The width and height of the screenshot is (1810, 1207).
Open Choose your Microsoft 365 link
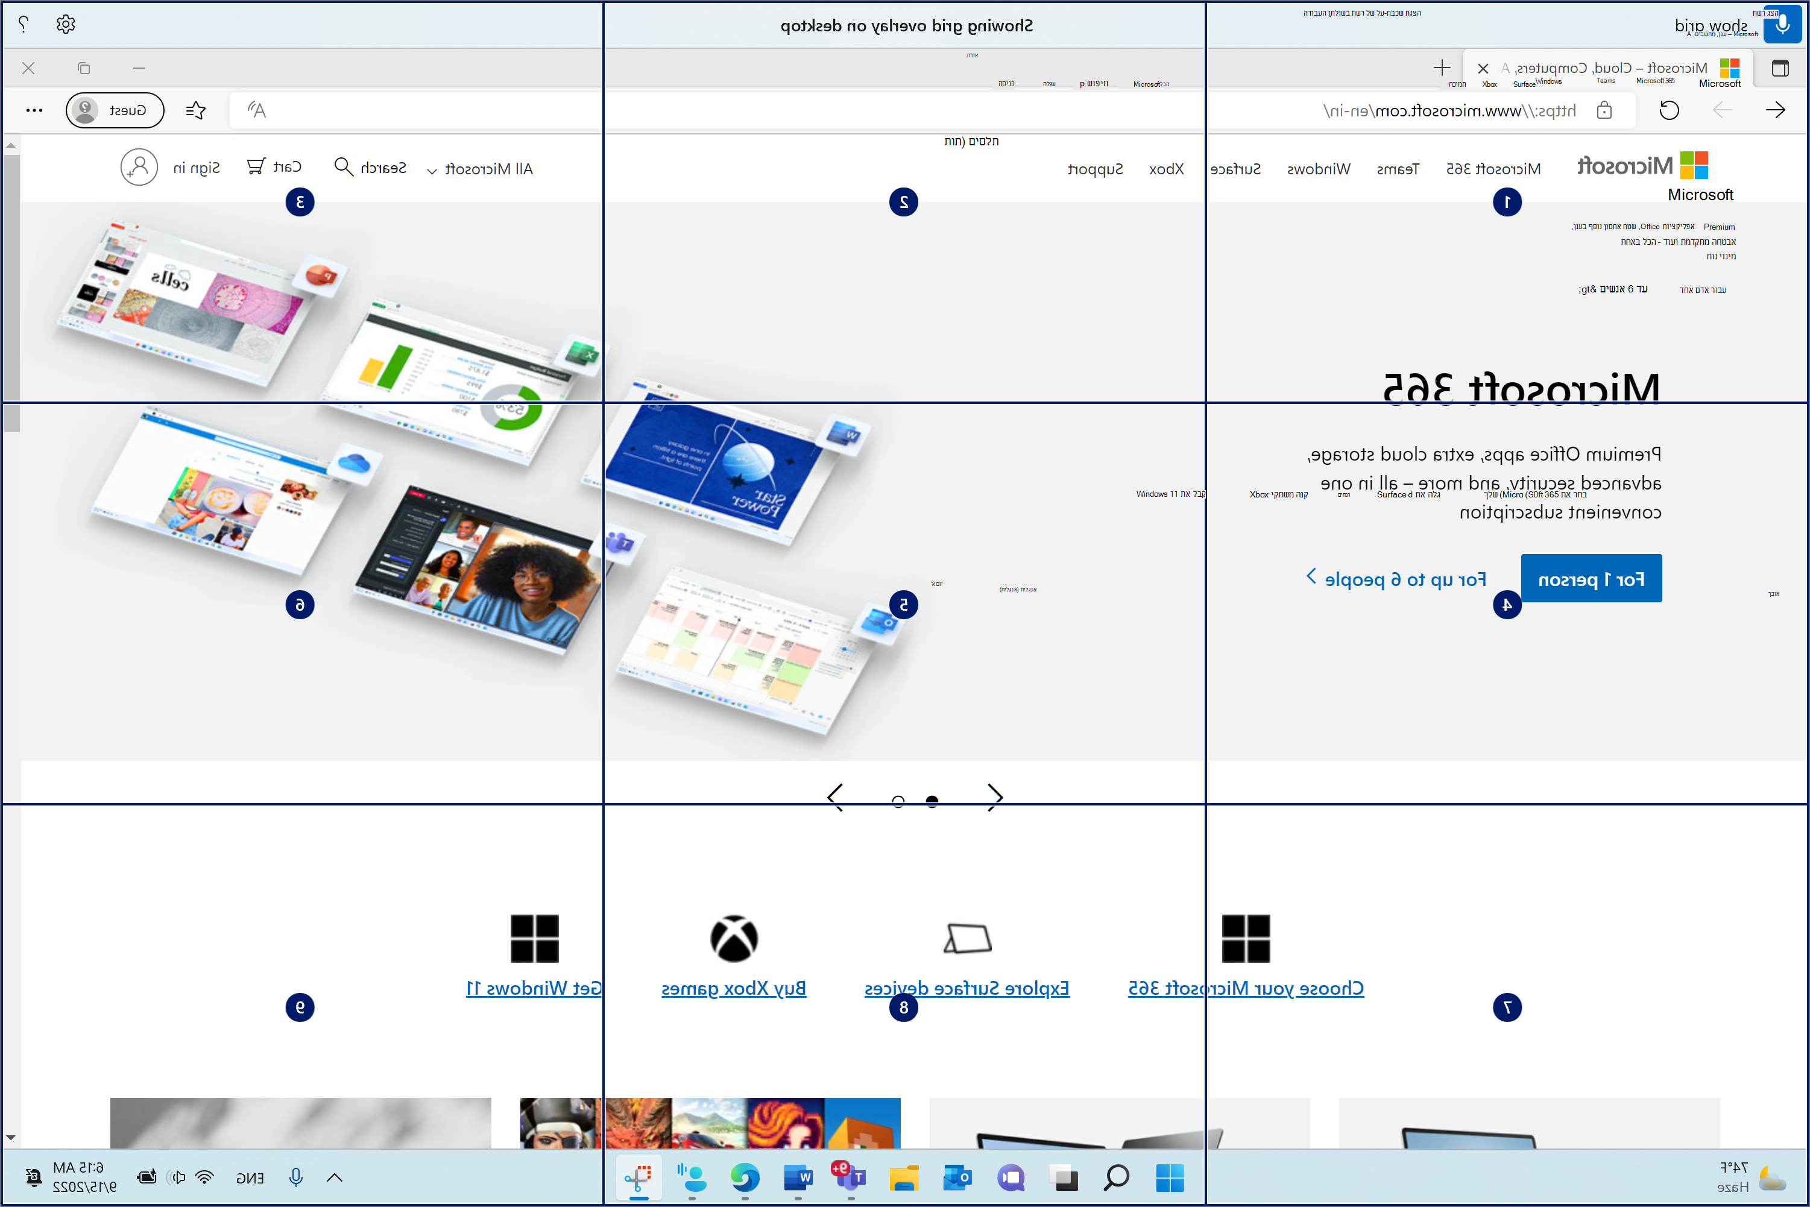pos(1246,988)
